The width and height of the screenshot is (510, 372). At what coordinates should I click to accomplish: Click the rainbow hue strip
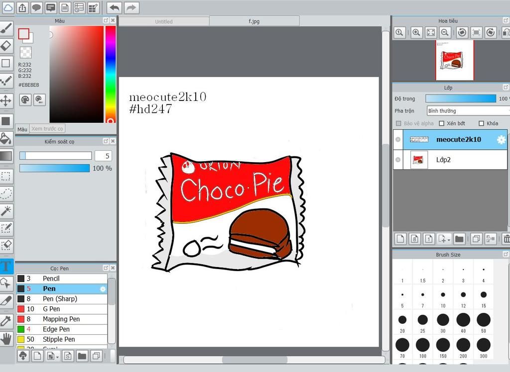pyautogui.click(x=110, y=75)
